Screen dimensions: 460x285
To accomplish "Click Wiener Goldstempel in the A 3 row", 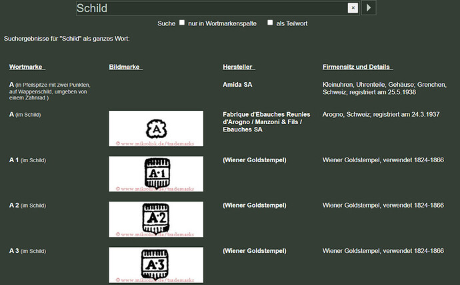I will (255, 251).
